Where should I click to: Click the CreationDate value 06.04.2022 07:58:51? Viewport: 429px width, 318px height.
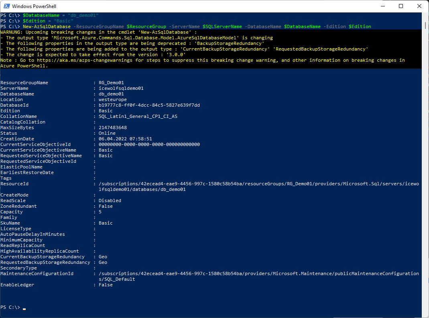pyautogui.click(x=125, y=139)
